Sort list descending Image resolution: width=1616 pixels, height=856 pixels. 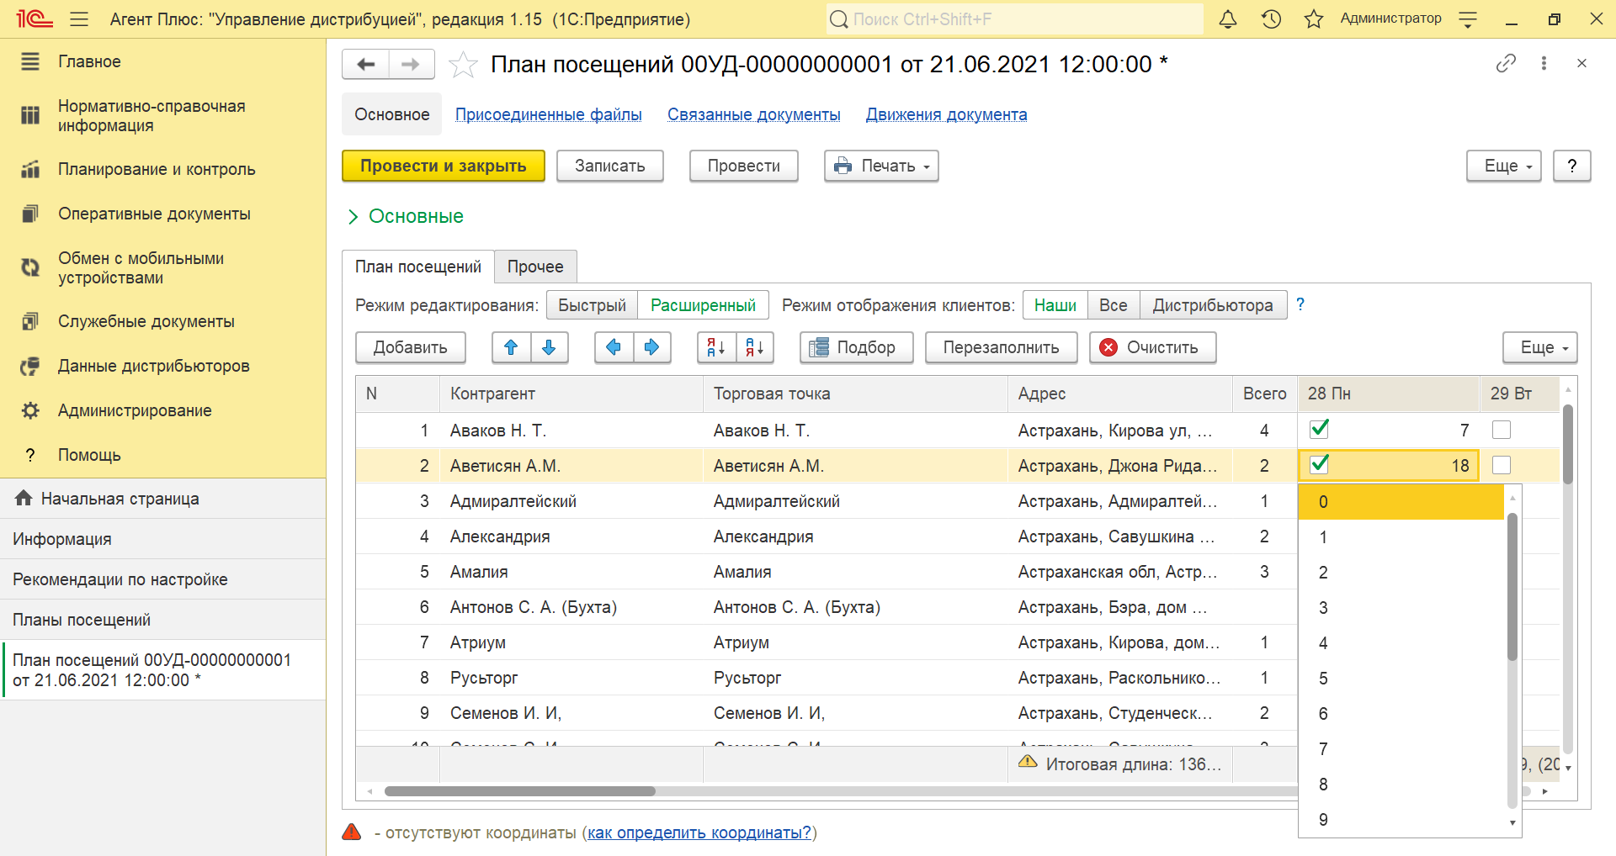[x=754, y=347]
